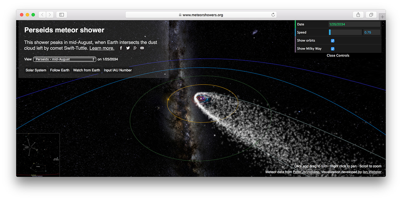Show all Safari tabs overview
This screenshot has width=402, height=200.
pyautogui.click(x=371, y=15)
